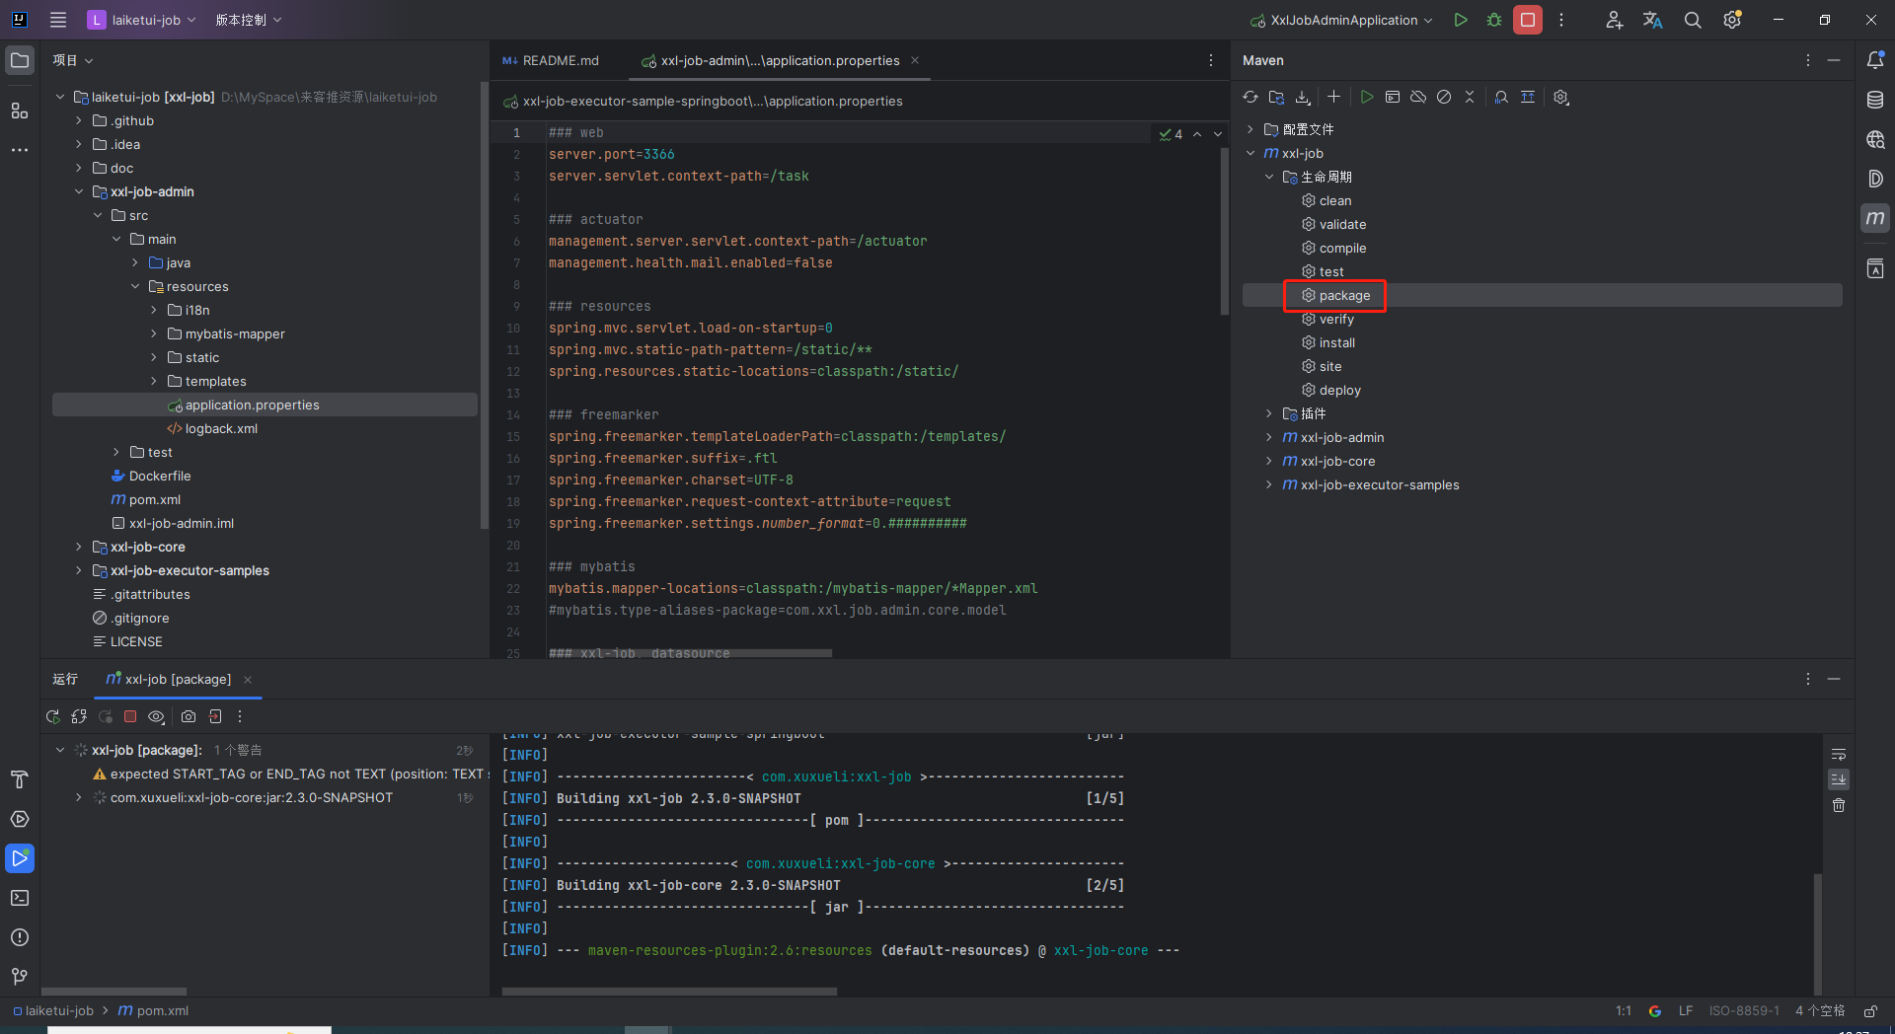This screenshot has width=1895, height=1034.
Task: Open IDE settings gear in title bar
Action: [1732, 20]
